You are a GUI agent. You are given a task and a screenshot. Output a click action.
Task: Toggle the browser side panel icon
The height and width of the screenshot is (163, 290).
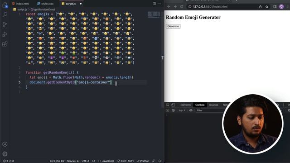pos(275,7)
